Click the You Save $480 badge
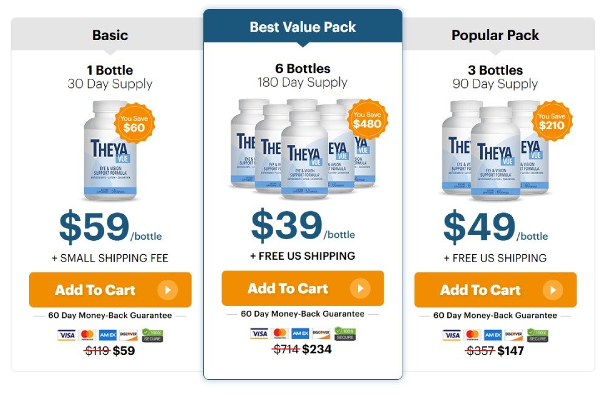607x395 pixels. point(367,120)
